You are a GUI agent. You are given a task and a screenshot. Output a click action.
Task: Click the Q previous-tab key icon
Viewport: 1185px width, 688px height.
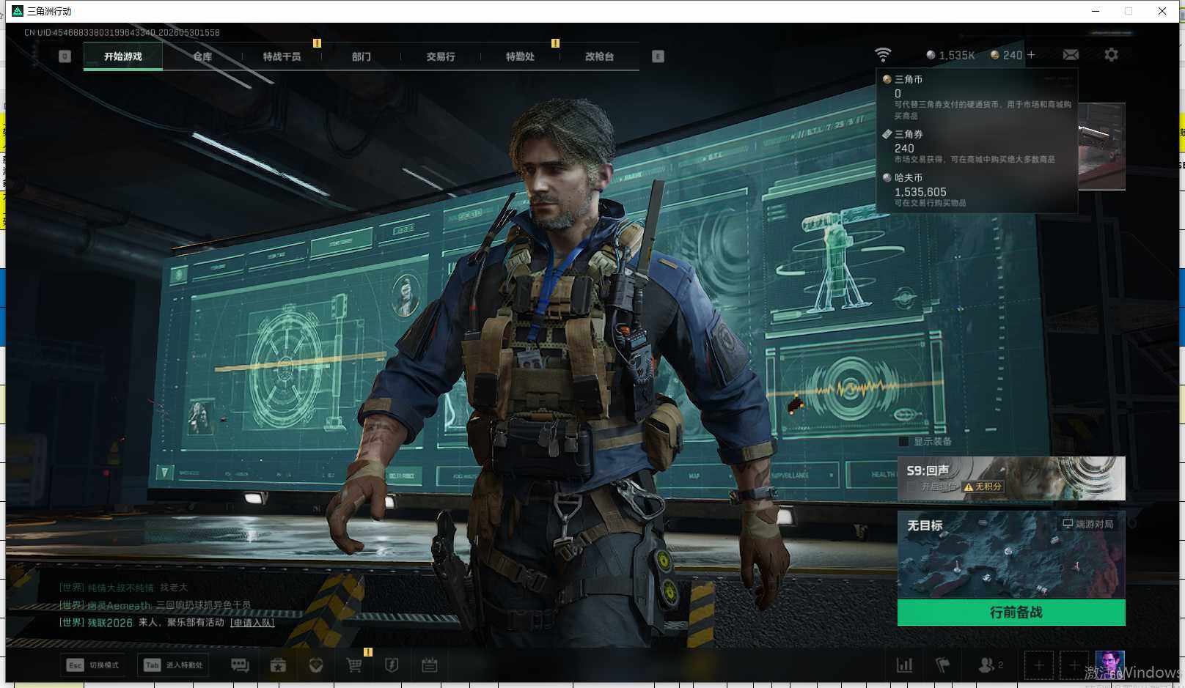pos(65,56)
